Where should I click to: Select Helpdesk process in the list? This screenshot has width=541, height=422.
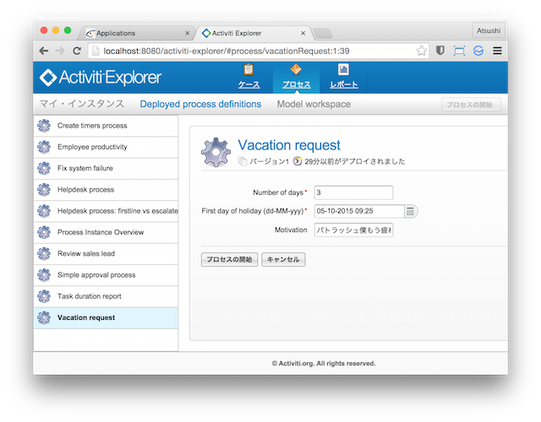pos(85,190)
